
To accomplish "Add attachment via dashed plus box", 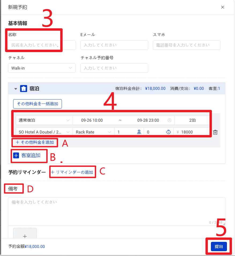I will (25, 234).
